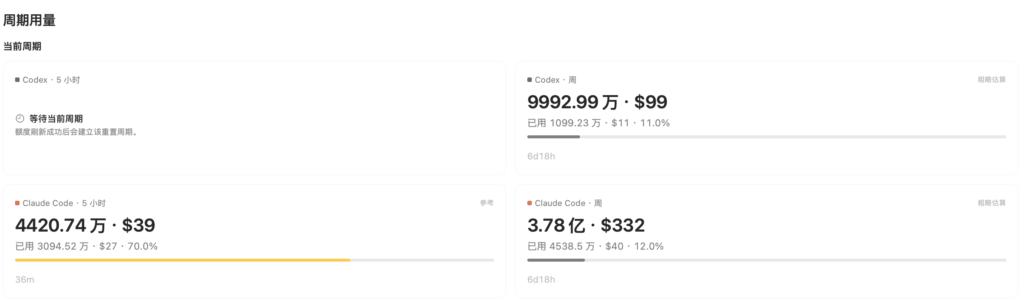The height and width of the screenshot is (300, 1029).
Task: Click the 粗略估算 label on Codex weekly card
Action: coord(991,79)
